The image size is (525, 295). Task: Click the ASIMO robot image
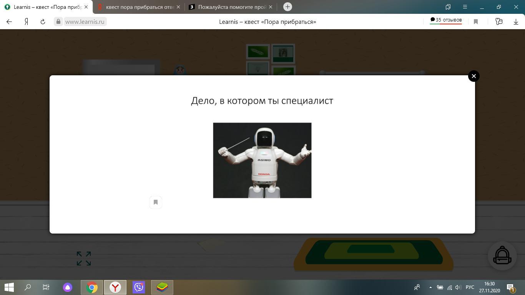pyautogui.click(x=262, y=160)
